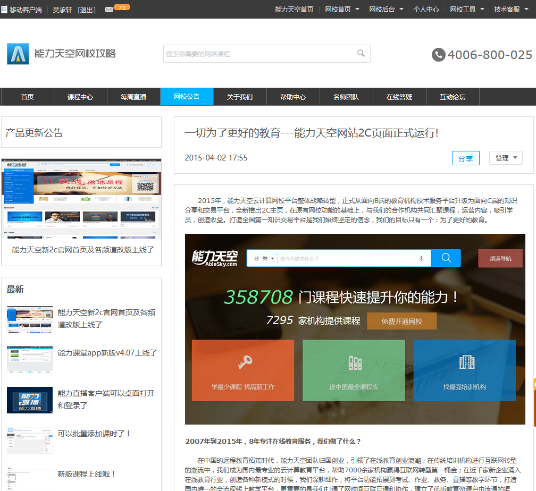
Task: Click the key icon on orange tile
Action: coord(245,363)
